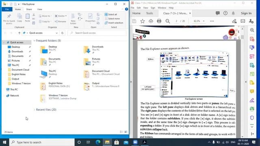The height and width of the screenshot is (146, 260).
Task: Click the Comment sticky note tool in sidebar
Action: click(252, 91)
